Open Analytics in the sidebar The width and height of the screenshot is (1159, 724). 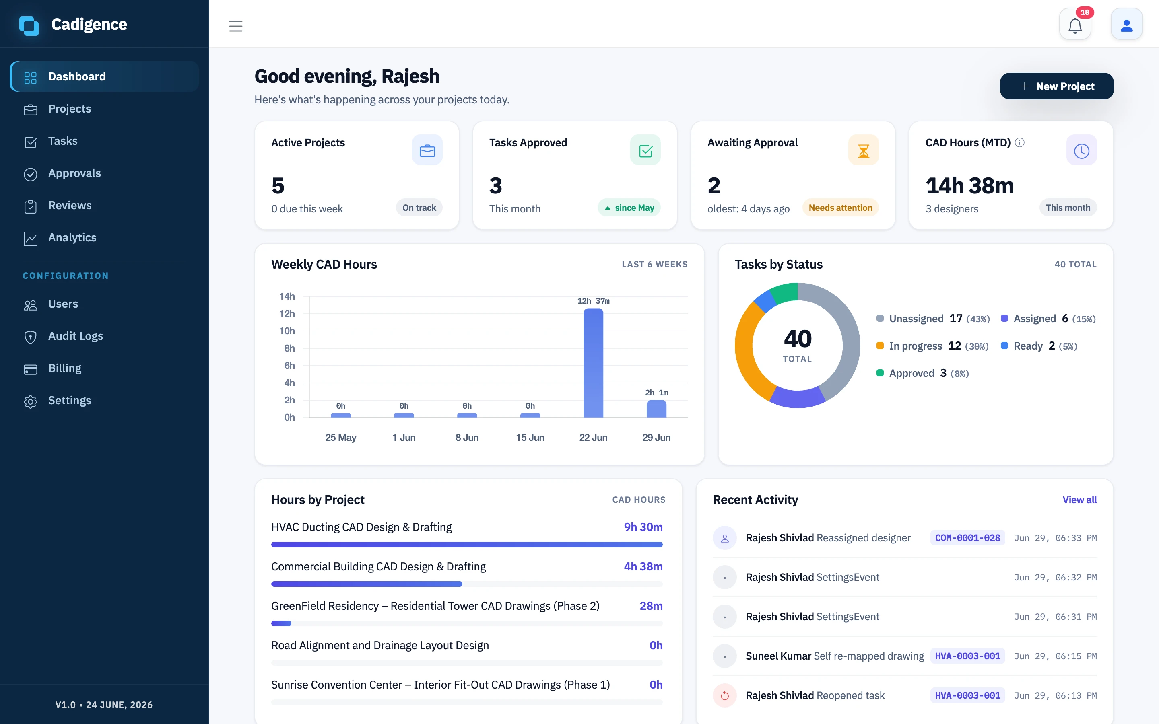coord(104,237)
